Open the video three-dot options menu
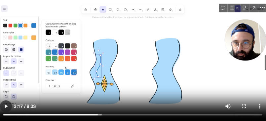The image size is (266, 121). tap(259, 106)
